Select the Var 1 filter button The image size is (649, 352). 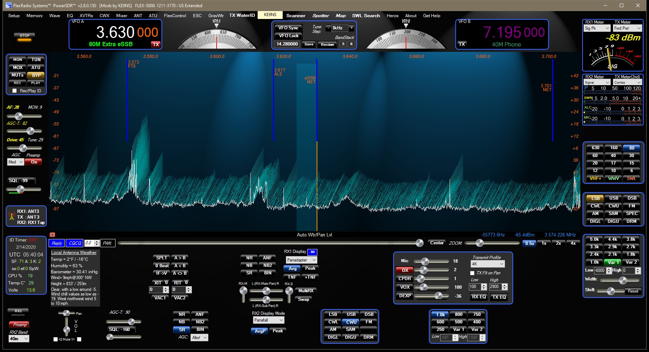[613, 262]
